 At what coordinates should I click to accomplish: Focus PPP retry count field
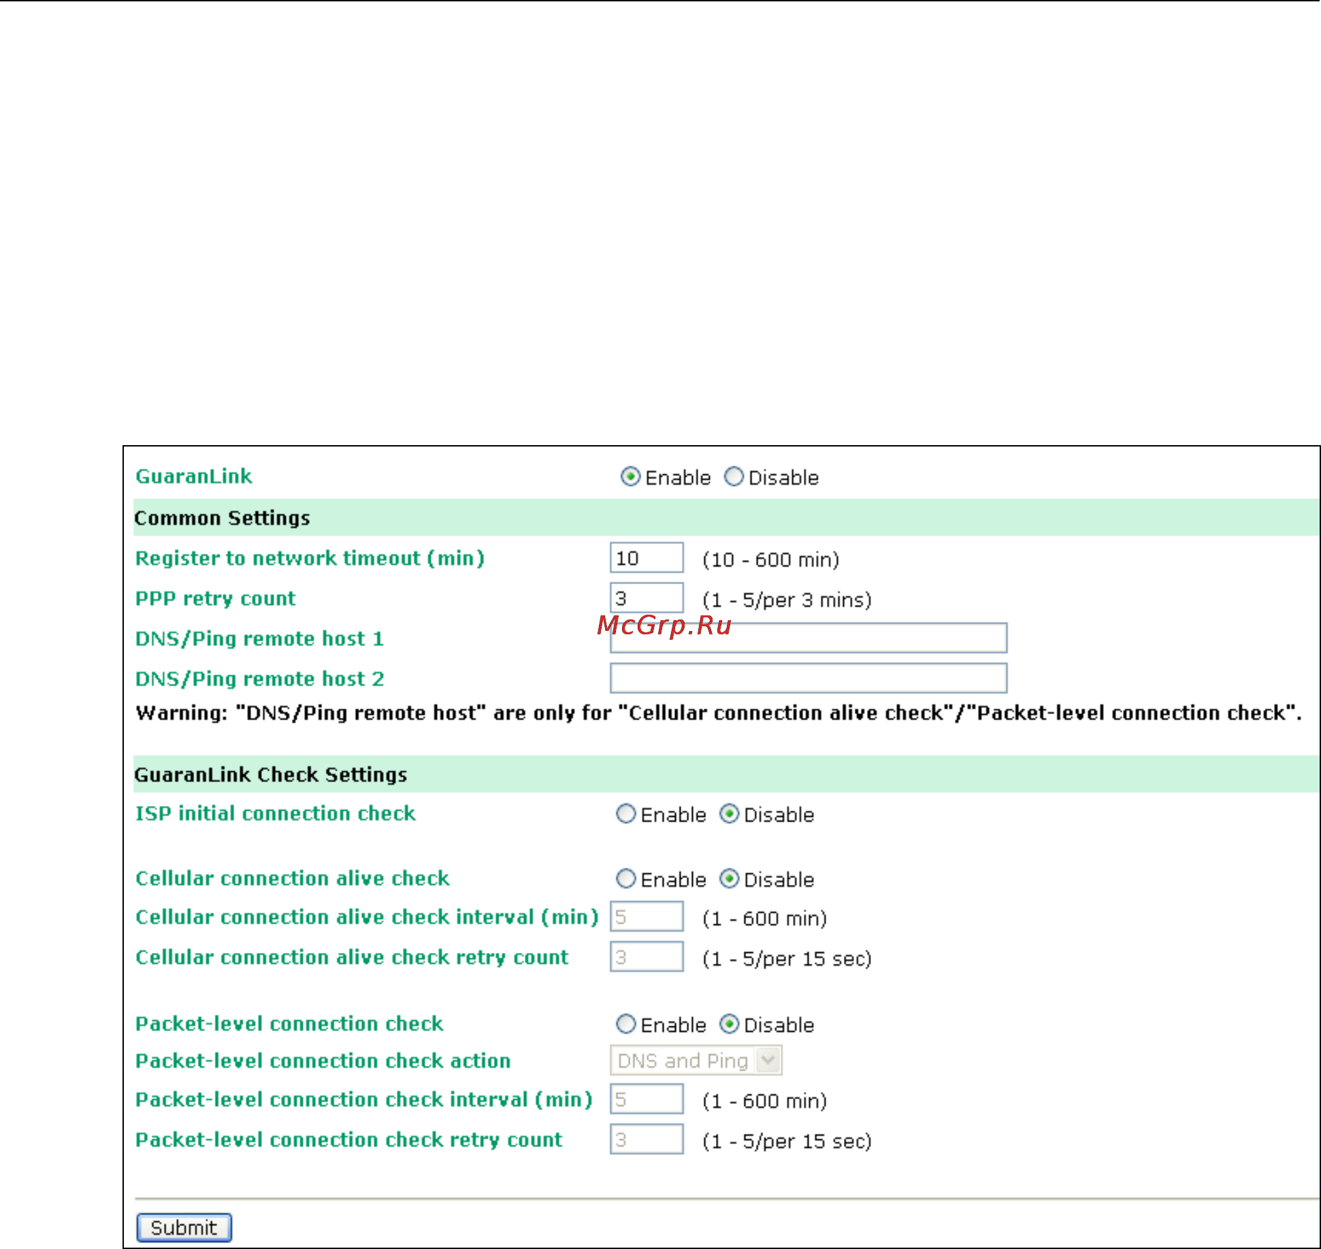point(647,598)
